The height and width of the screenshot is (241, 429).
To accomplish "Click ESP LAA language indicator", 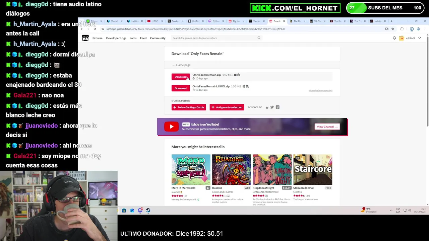I will [x=398, y=211].
